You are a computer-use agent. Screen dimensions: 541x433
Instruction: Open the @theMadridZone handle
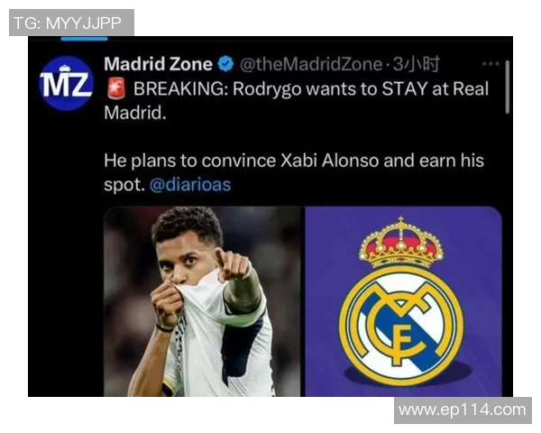click(311, 64)
